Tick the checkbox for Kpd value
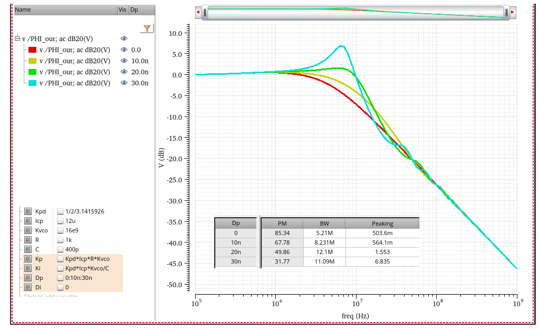The image size is (539, 331). point(61,211)
